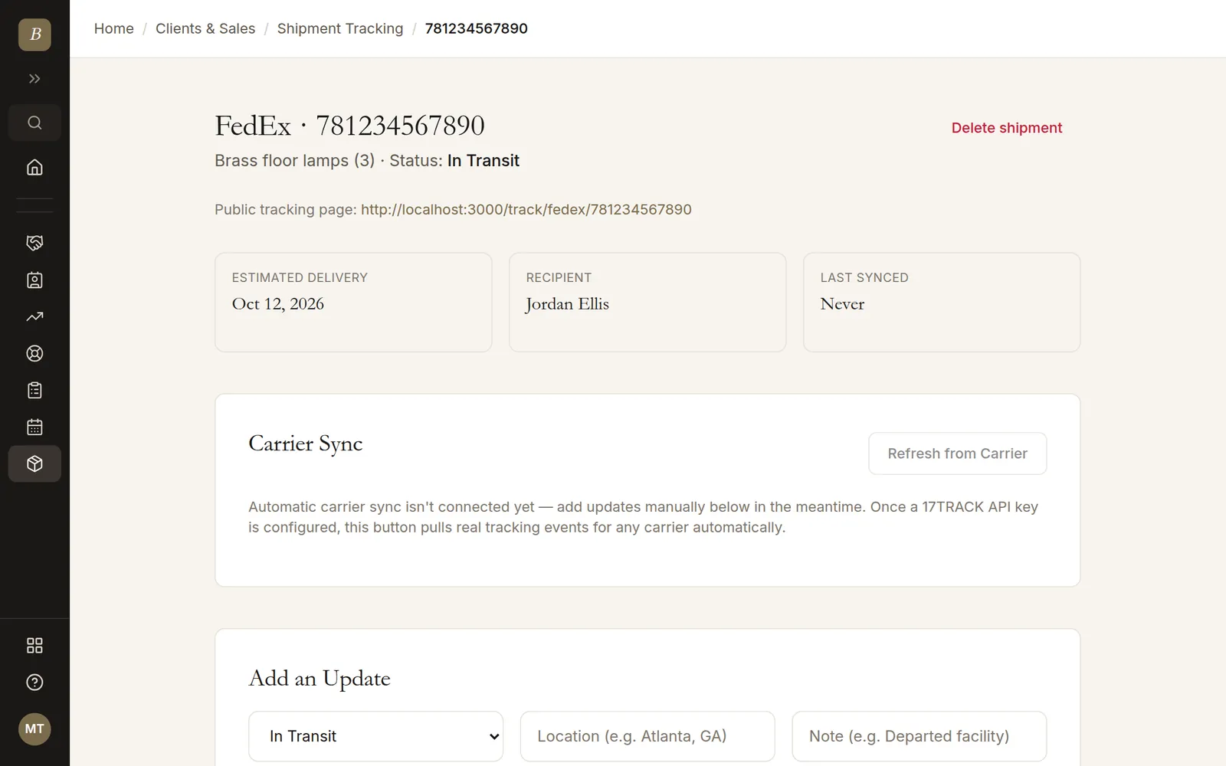Click the recipient name Jordan Ellis
The image size is (1226, 766).
pyautogui.click(x=567, y=304)
